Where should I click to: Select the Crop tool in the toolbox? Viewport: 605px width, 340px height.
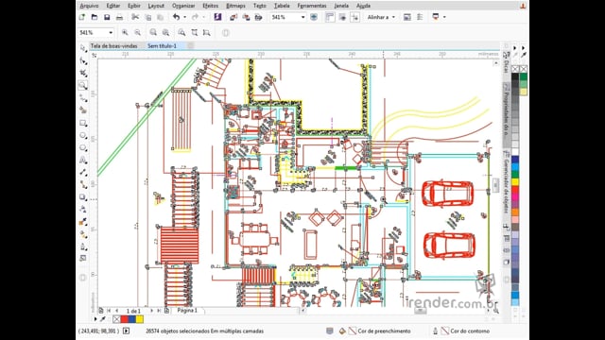pyautogui.click(x=83, y=73)
